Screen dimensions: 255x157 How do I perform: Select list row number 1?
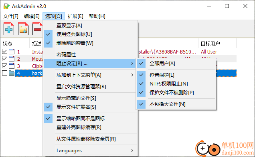coord(18,52)
